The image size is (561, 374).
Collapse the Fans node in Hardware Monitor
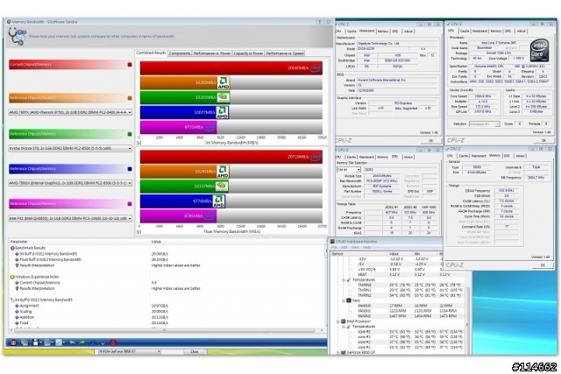click(344, 300)
